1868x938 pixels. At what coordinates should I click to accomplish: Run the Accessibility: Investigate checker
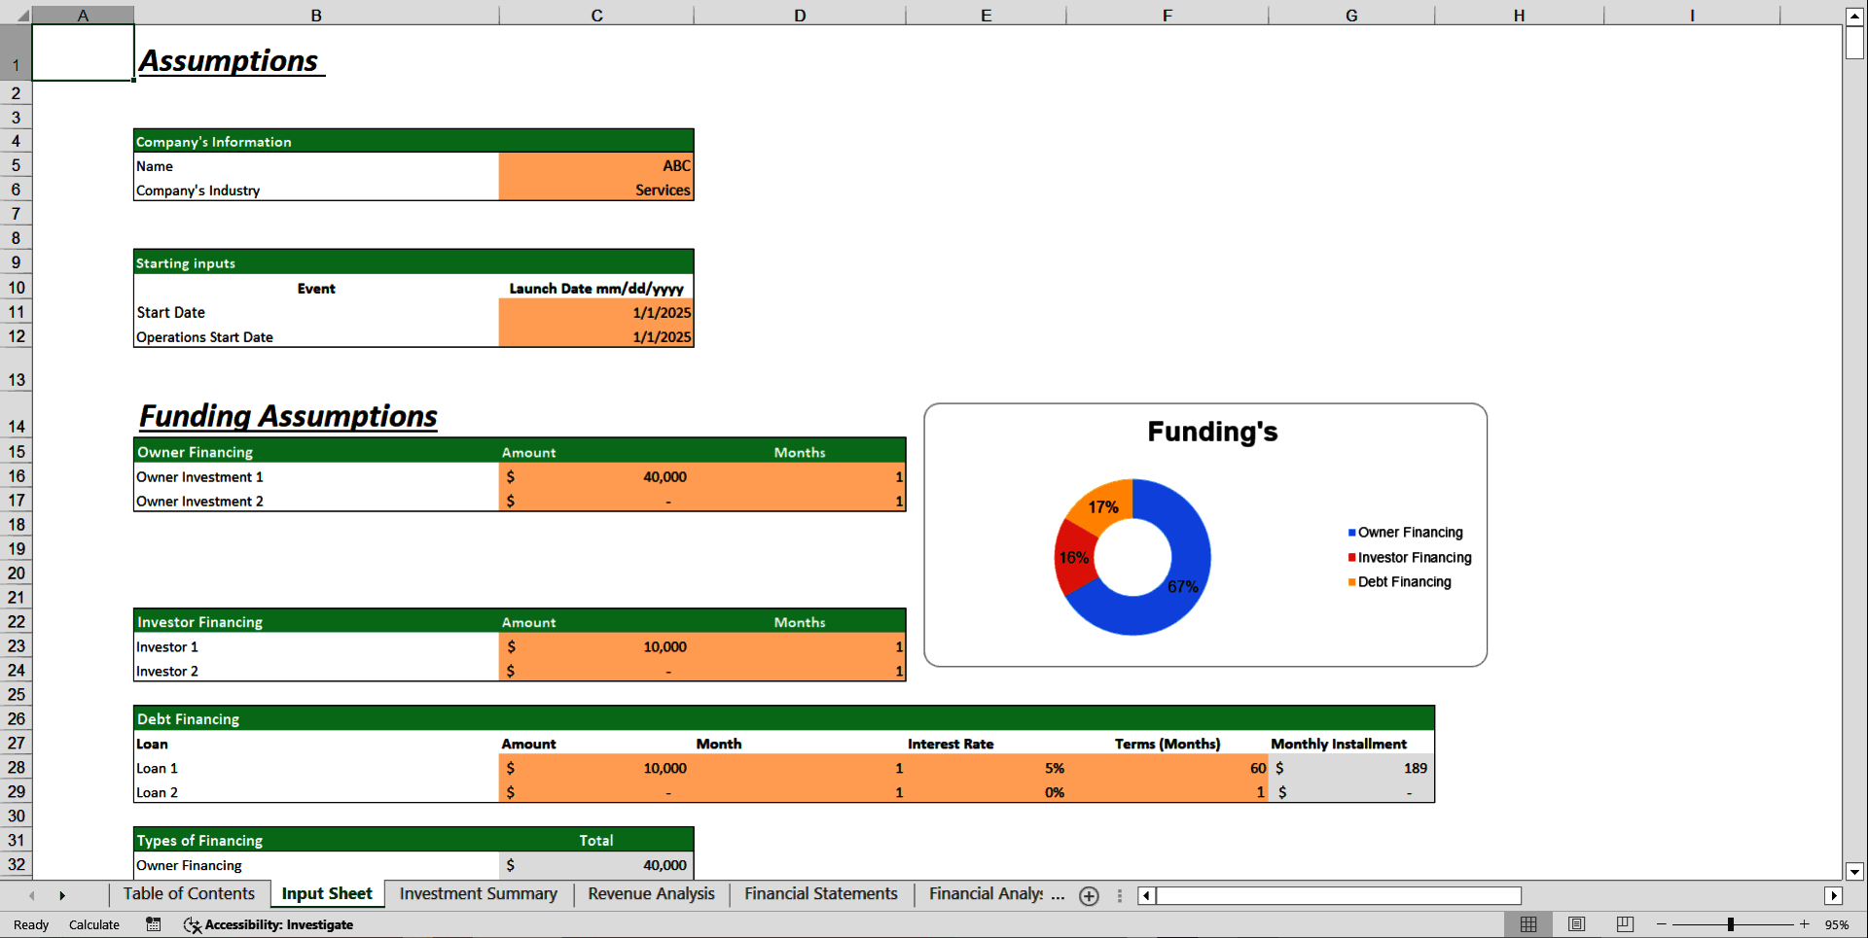pos(269,924)
